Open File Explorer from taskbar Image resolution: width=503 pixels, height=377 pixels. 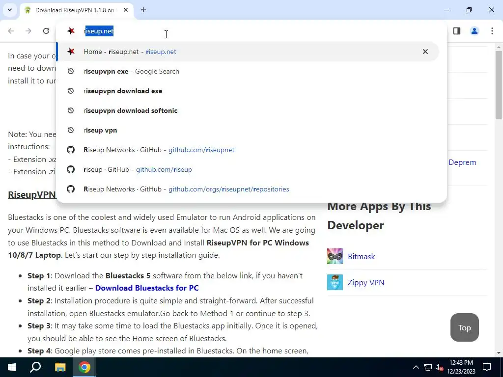point(60,367)
